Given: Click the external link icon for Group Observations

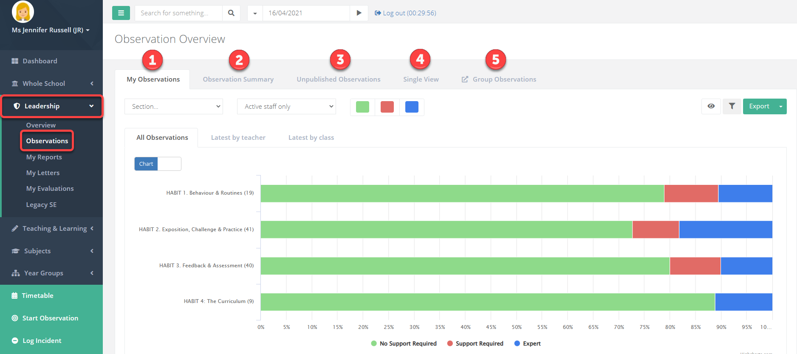Looking at the screenshot, I should (465, 79).
